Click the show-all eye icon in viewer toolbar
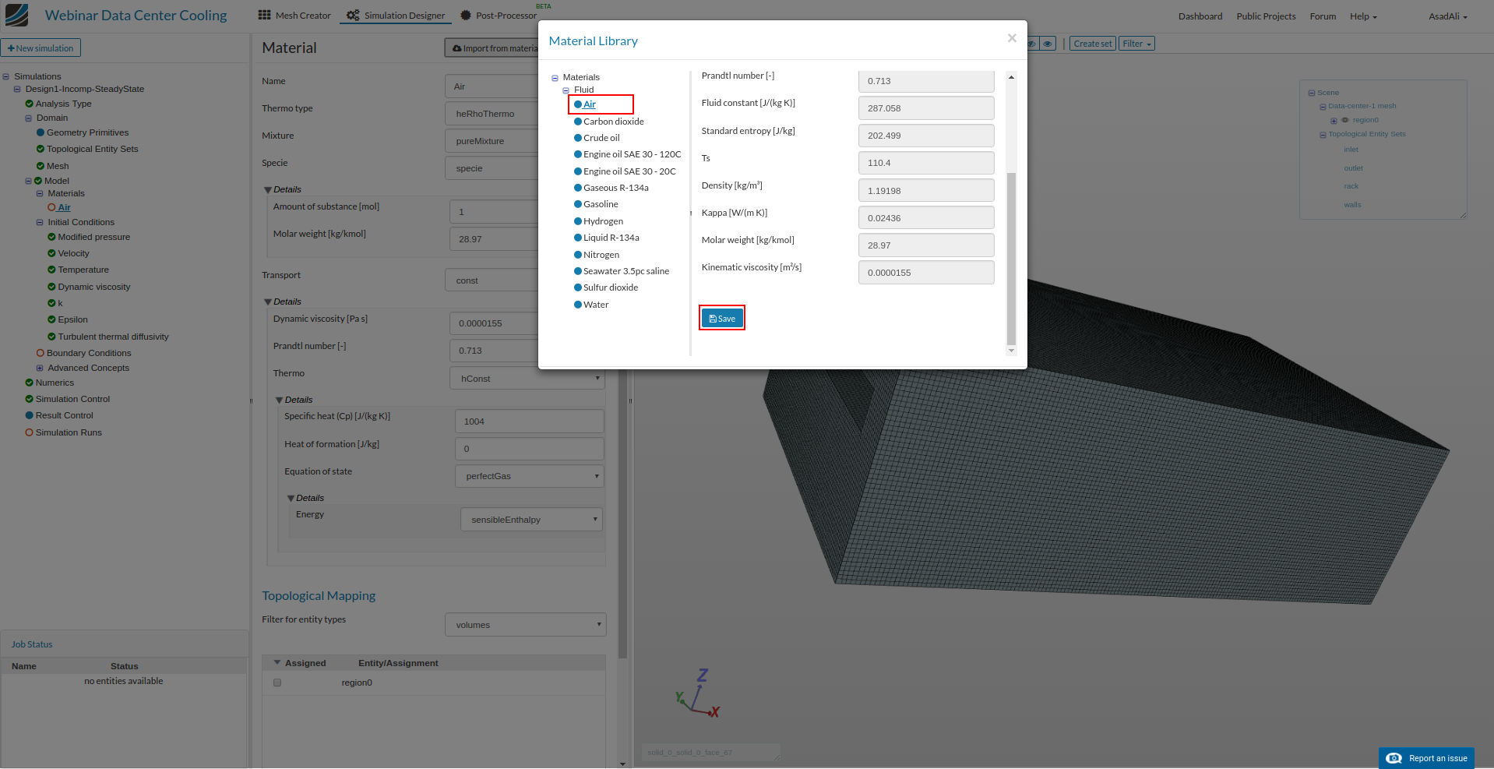Image resolution: width=1494 pixels, height=769 pixels. [x=1048, y=44]
